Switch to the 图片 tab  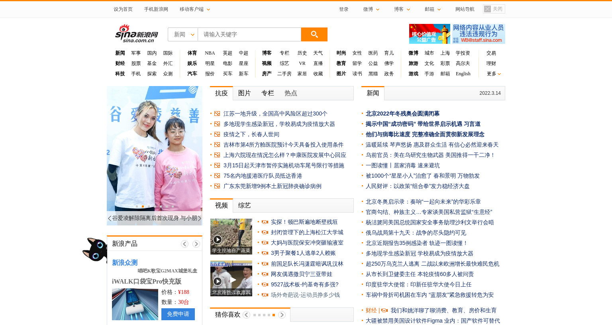click(244, 93)
